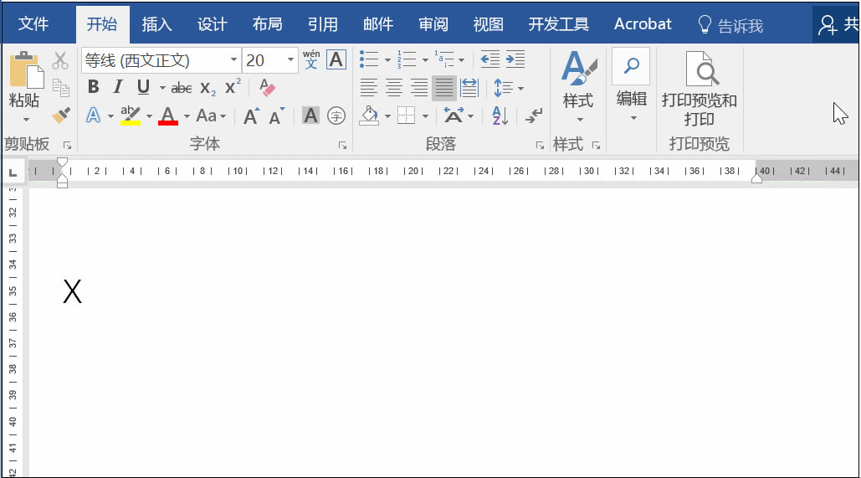Click the bulleted list icon
Viewport: 861px width, 478px height.
tap(369, 59)
